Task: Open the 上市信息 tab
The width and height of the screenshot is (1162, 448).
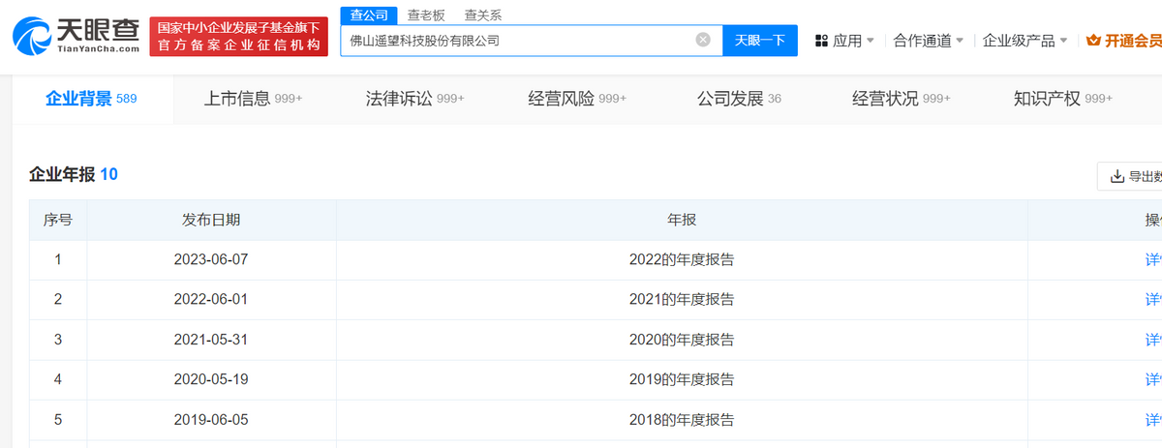Action: pos(253,99)
